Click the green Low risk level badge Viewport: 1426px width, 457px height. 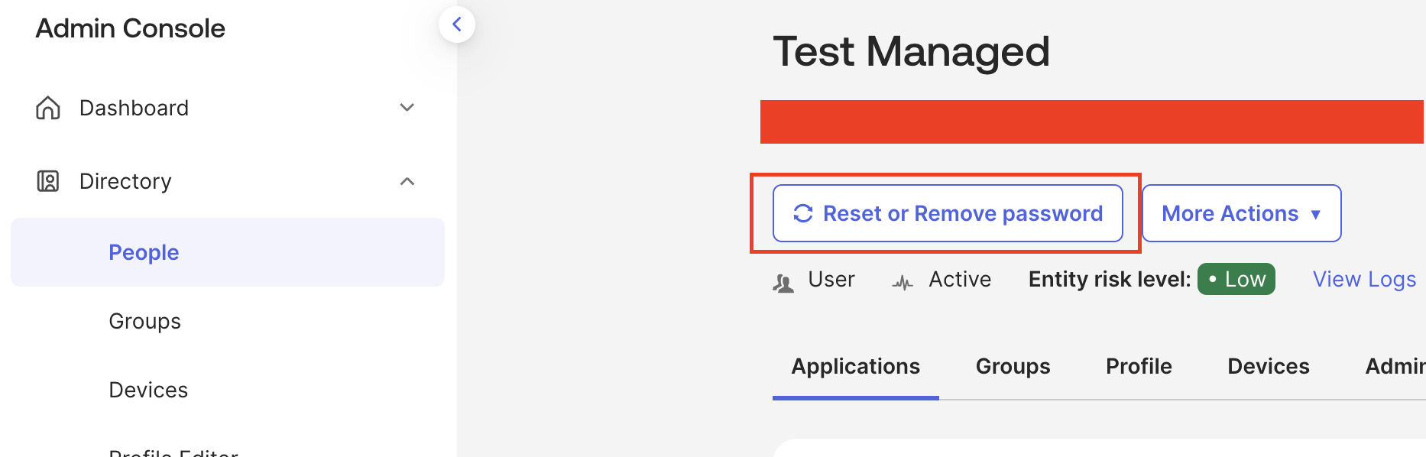1236,280
